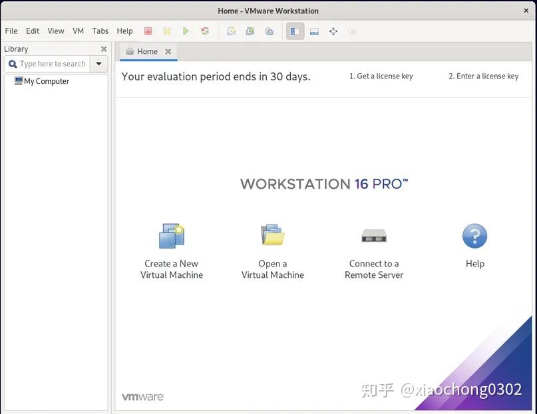Switch to the Home tab
This screenshot has width=537, height=414.
click(146, 51)
